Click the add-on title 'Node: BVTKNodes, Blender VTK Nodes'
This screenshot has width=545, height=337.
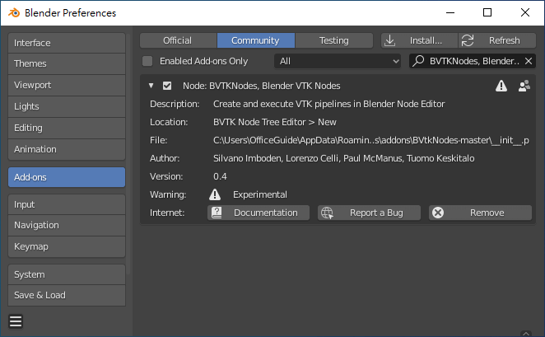pyautogui.click(x=261, y=86)
